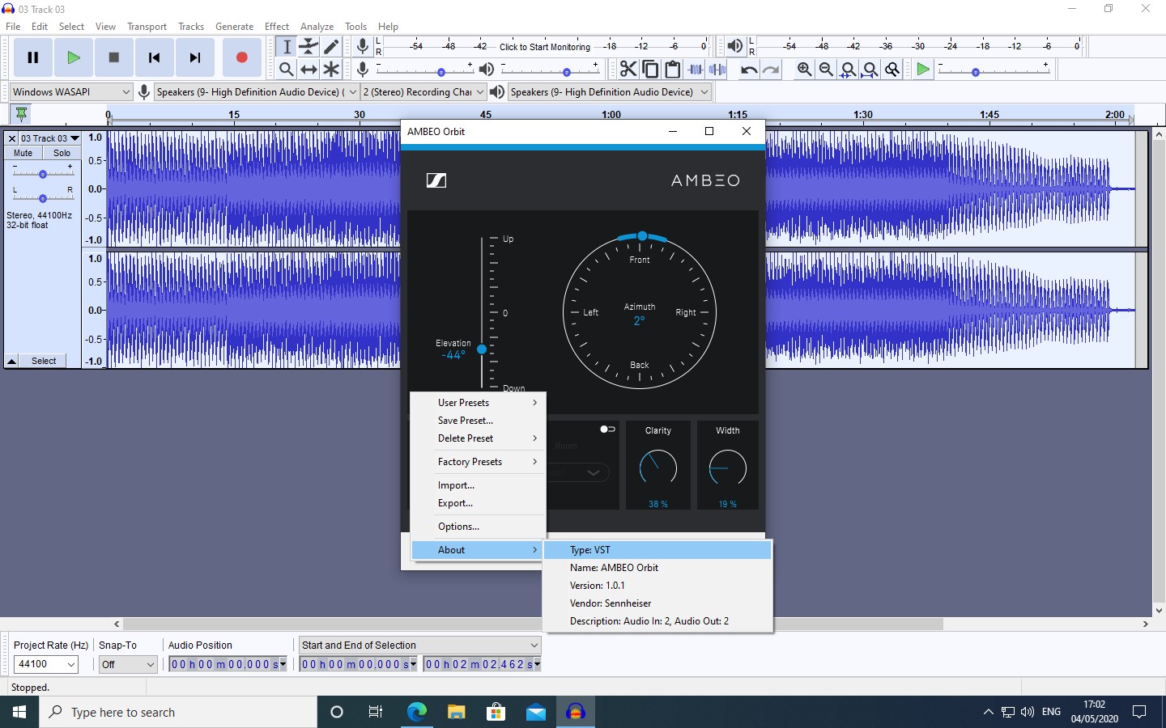
Task: Select the Draw (pencil) tool
Action: pos(331,47)
